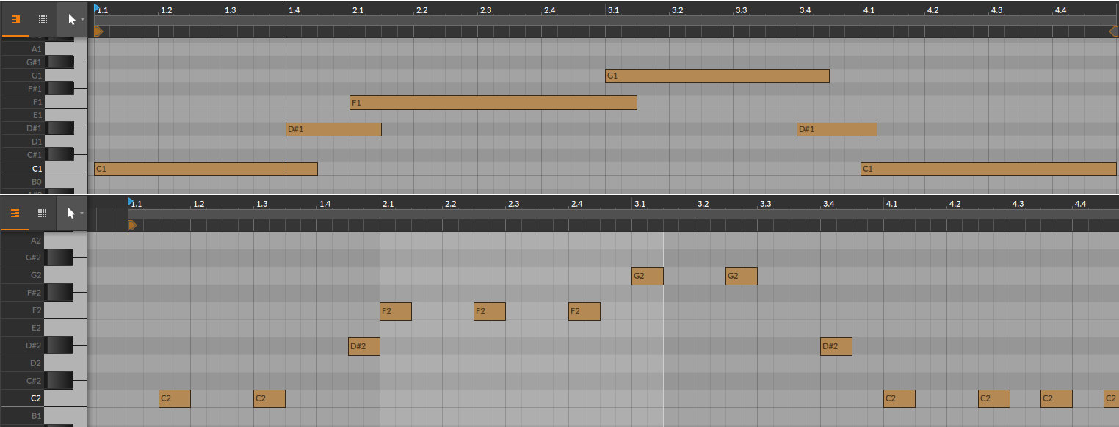Click 4.1 on the lower timeline ruler
Viewport: 1119px width, 427px height.
[891, 204]
